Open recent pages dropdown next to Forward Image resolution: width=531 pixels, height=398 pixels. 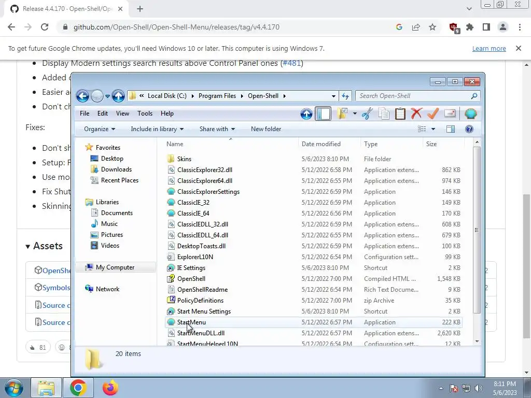107,96
